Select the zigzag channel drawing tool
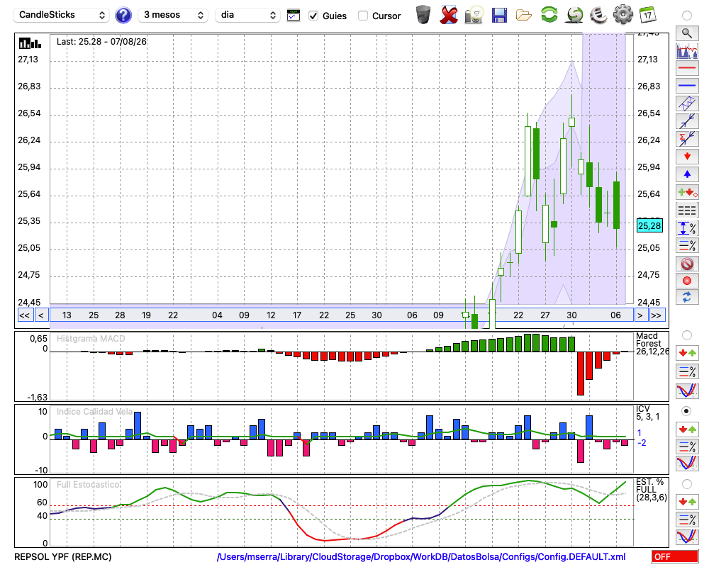 click(x=687, y=103)
